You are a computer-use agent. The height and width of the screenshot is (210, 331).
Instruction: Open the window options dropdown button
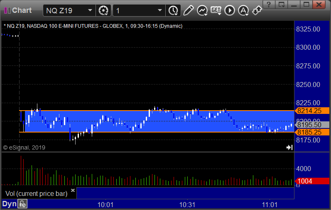coord(282,4)
